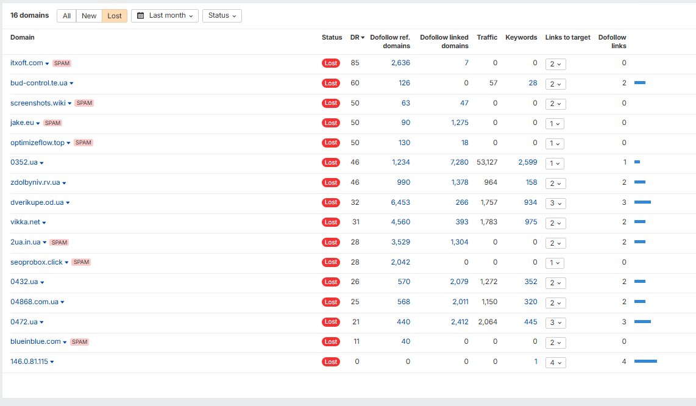Click the dofollow links bar for 0352.ua
The width and height of the screenshot is (696, 406).
(x=637, y=162)
